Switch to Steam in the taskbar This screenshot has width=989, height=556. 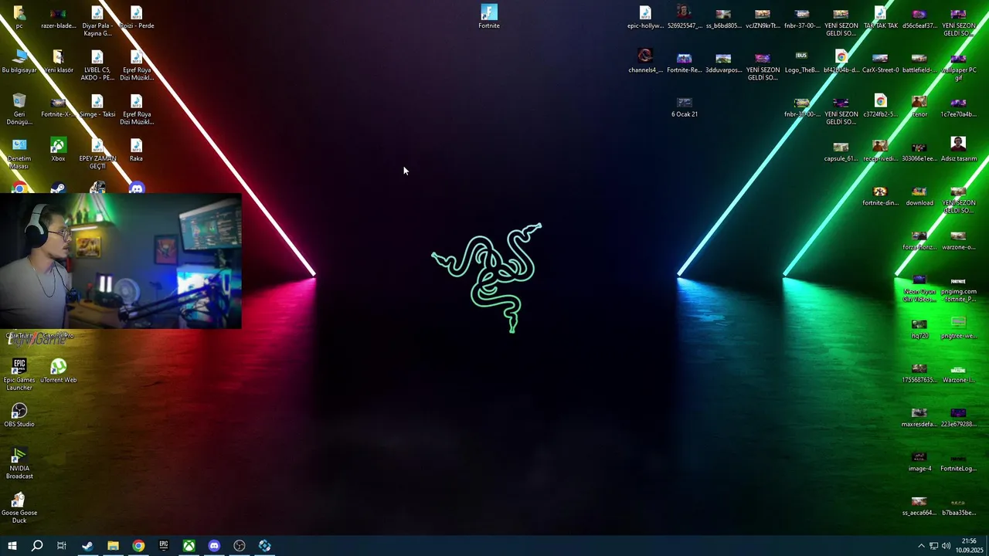(x=87, y=546)
